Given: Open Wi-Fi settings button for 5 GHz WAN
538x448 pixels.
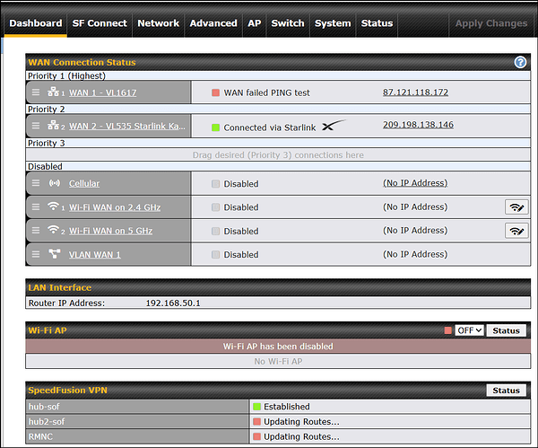Looking at the screenshot, I should point(516,231).
